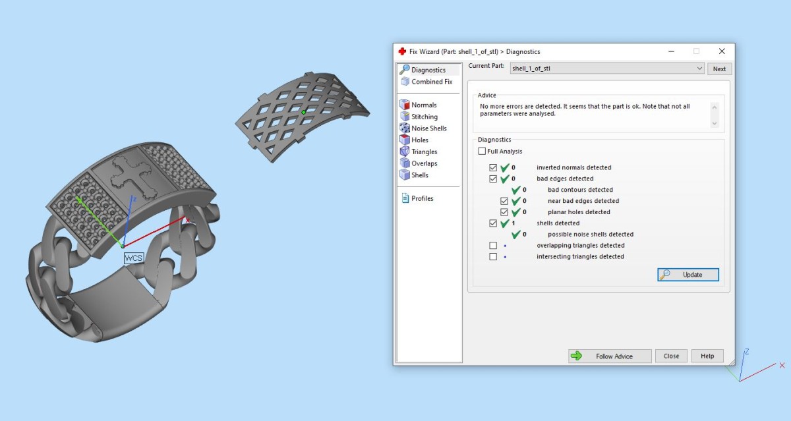The height and width of the screenshot is (421, 791).
Task: Select the Stitching tool icon
Action: click(x=405, y=117)
